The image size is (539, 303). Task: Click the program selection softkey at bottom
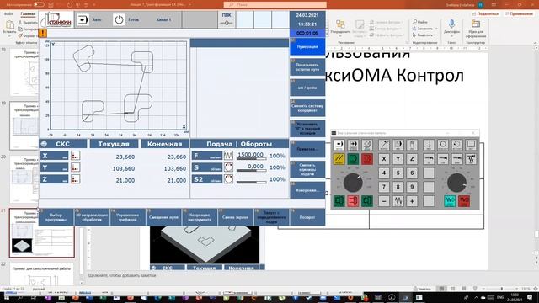tap(56, 217)
